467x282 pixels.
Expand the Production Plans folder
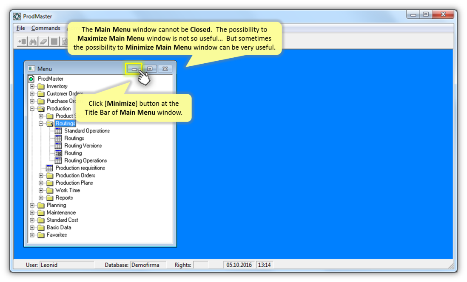click(x=41, y=183)
